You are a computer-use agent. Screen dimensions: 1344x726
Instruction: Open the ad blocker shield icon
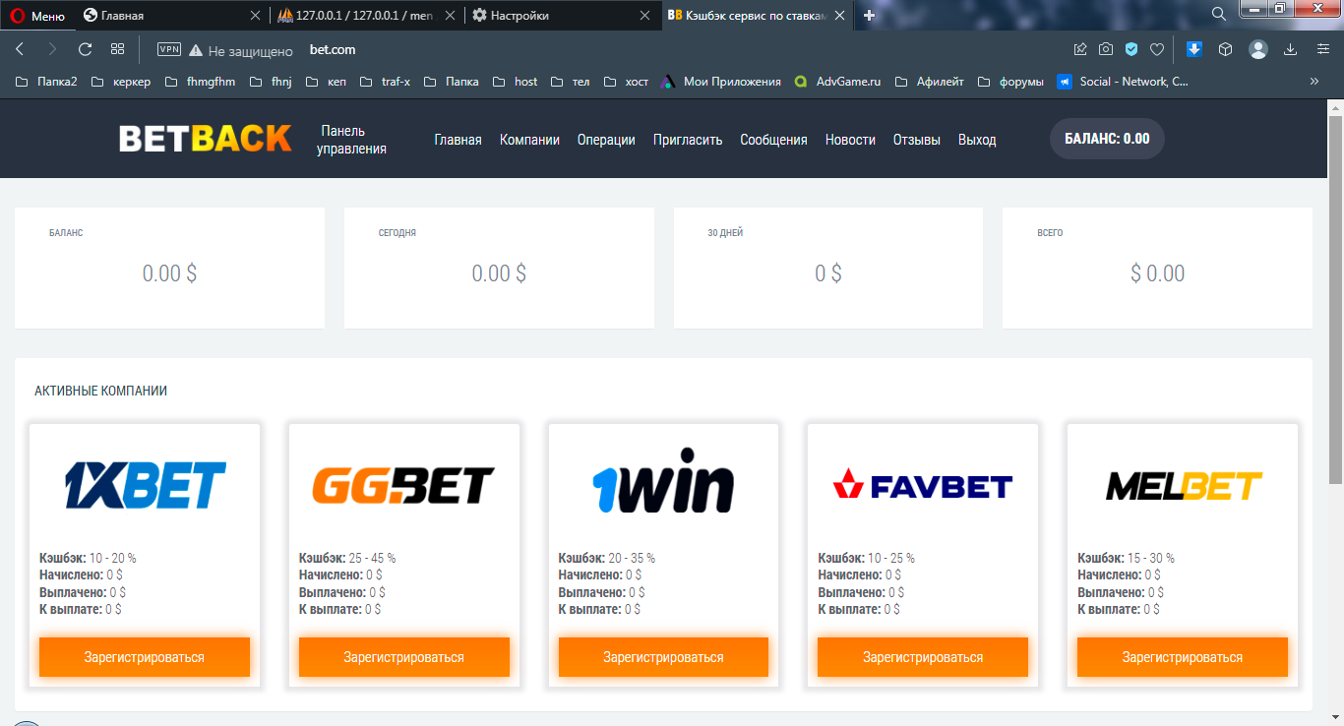[1131, 49]
